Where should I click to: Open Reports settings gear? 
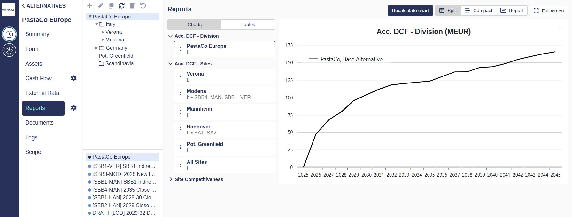[x=74, y=108]
